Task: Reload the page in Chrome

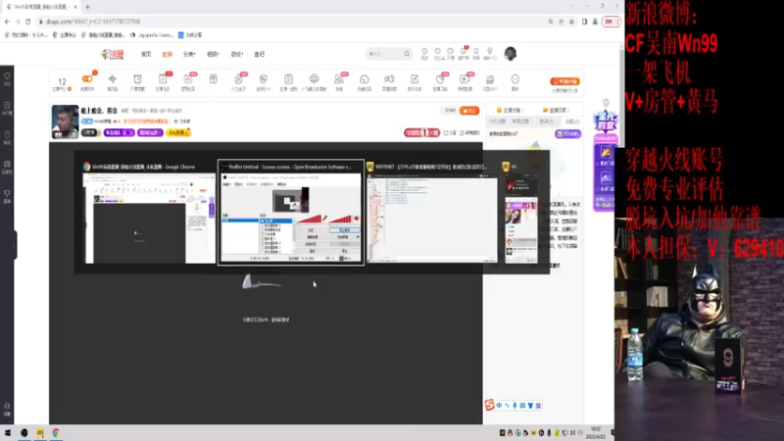Action: point(28,22)
